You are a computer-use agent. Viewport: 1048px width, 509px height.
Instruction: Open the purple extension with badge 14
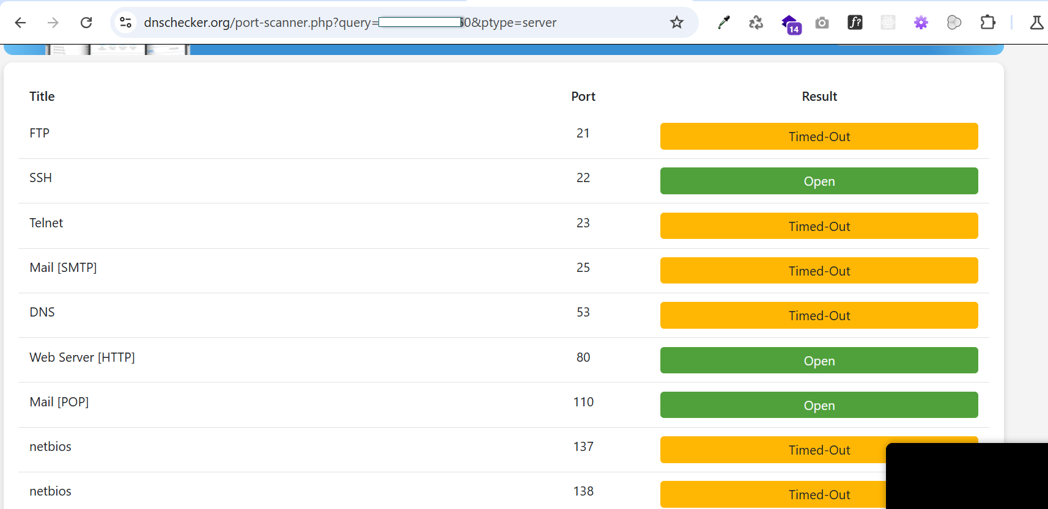[x=790, y=23]
